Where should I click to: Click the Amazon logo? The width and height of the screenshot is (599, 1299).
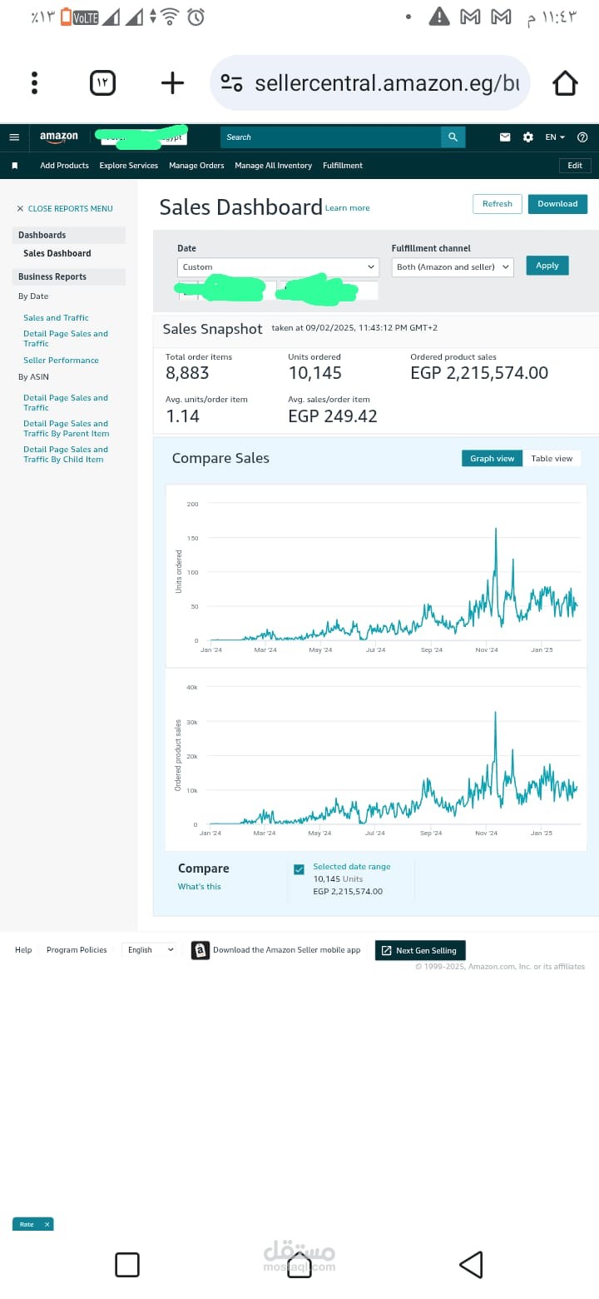coord(59,137)
